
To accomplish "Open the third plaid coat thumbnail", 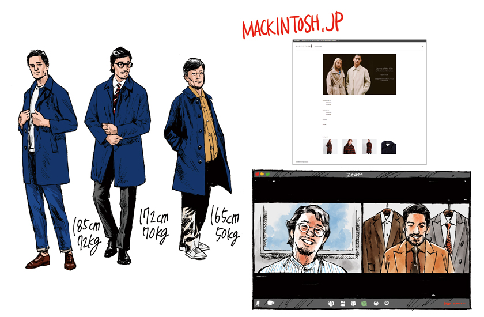I will point(369,146).
